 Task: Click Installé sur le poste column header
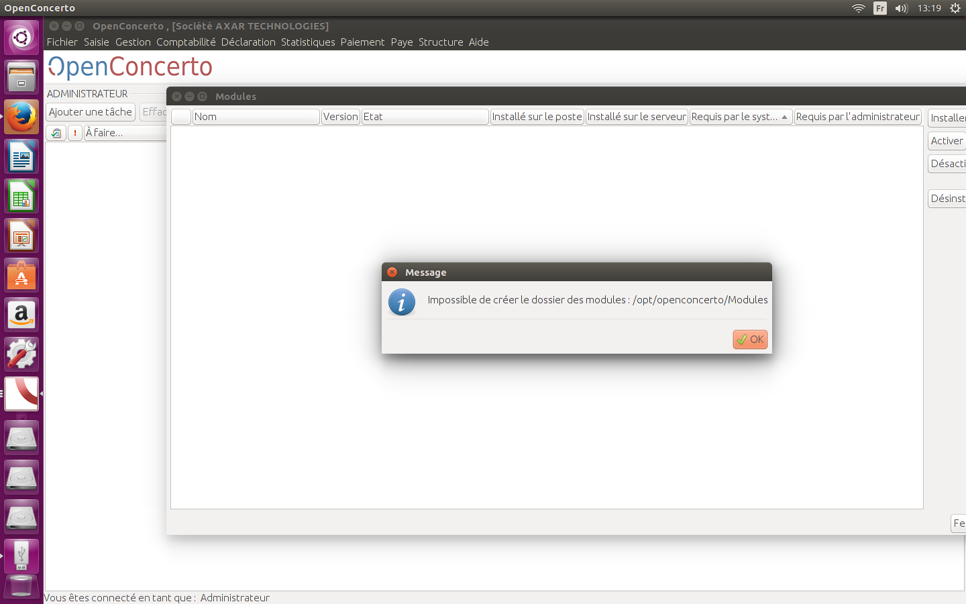(537, 117)
